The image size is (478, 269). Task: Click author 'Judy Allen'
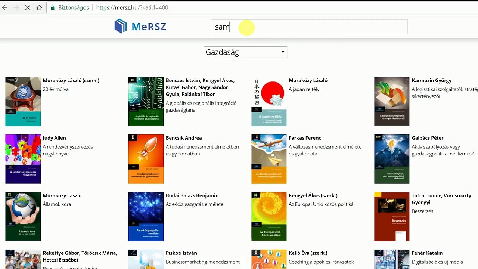[x=54, y=138]
